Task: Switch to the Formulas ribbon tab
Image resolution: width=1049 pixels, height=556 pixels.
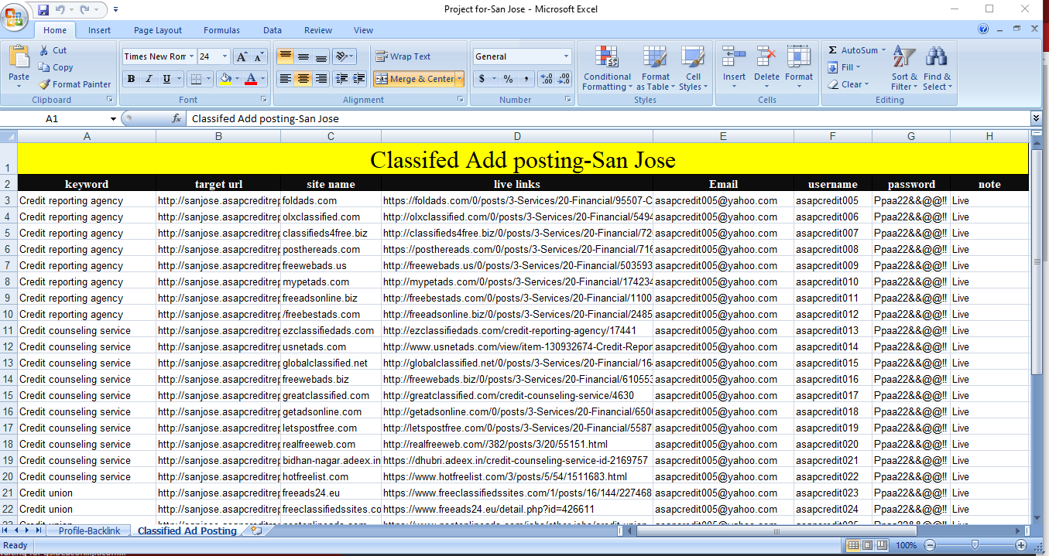Action: point(221,30)
